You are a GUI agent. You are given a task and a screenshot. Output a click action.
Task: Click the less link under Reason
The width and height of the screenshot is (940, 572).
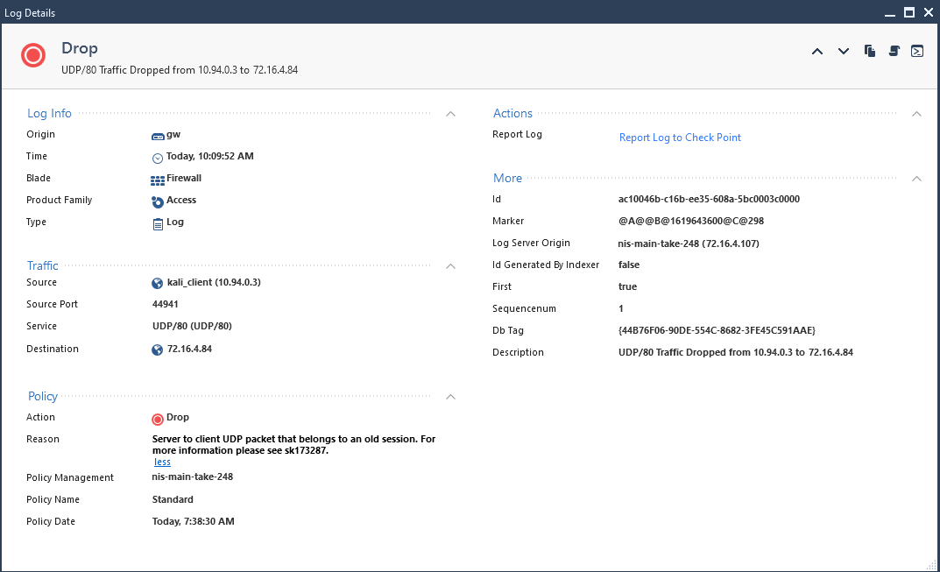coord(161,462)
